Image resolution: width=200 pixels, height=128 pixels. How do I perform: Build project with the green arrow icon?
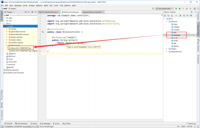coord(153,8)
